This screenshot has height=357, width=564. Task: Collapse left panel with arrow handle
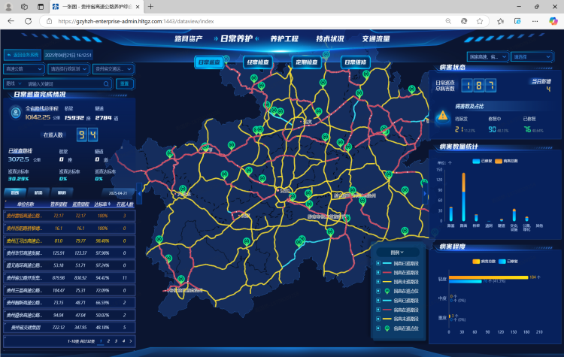click(139, 195)
